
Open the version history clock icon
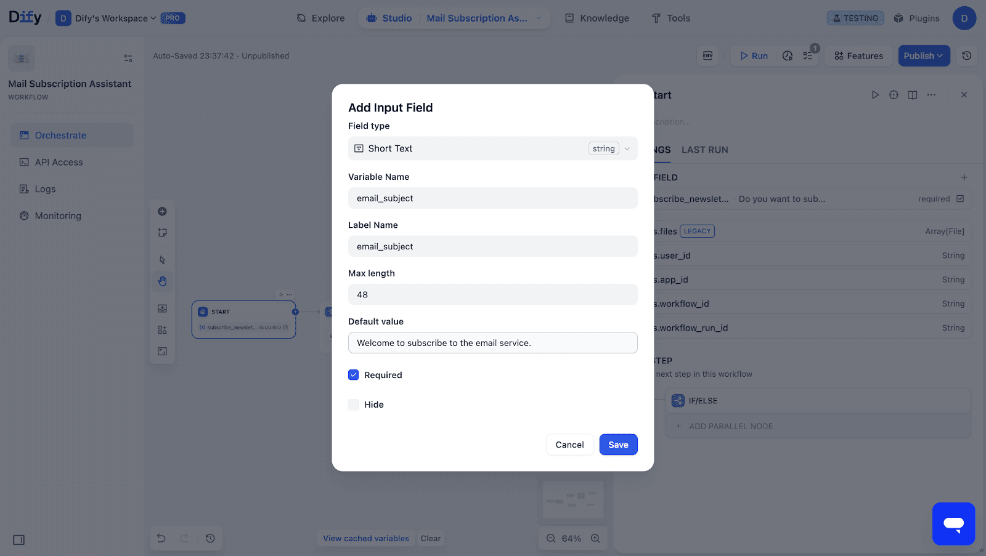[966, 56]
